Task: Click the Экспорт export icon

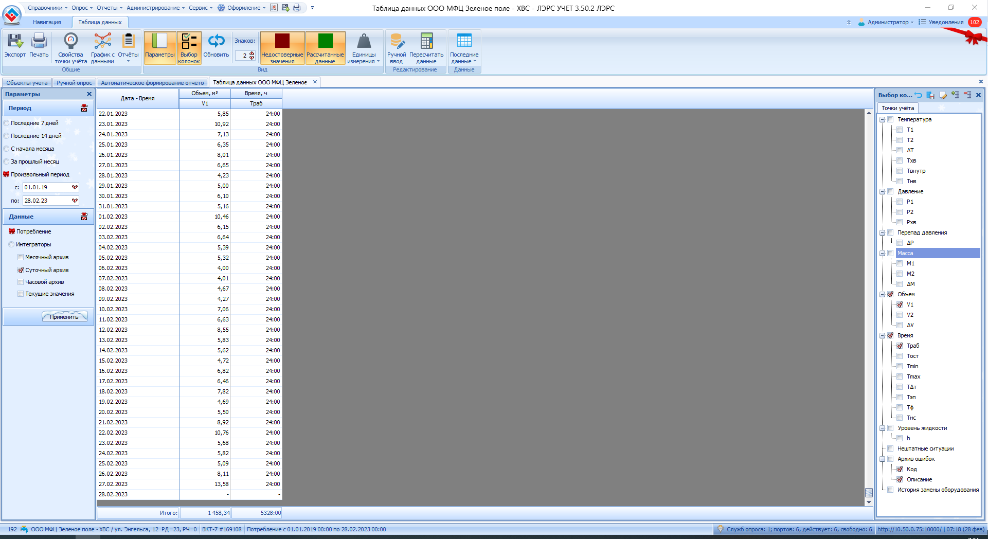Action: 15,41
